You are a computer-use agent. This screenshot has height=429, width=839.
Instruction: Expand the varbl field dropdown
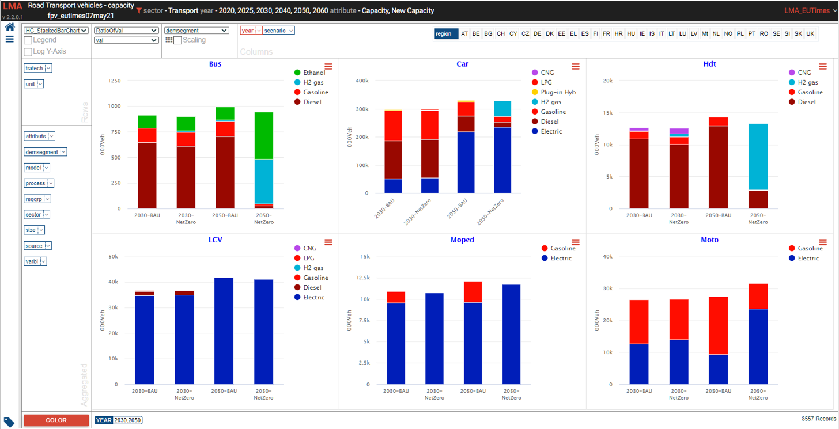pyautogui.click(x=43, y=261)
